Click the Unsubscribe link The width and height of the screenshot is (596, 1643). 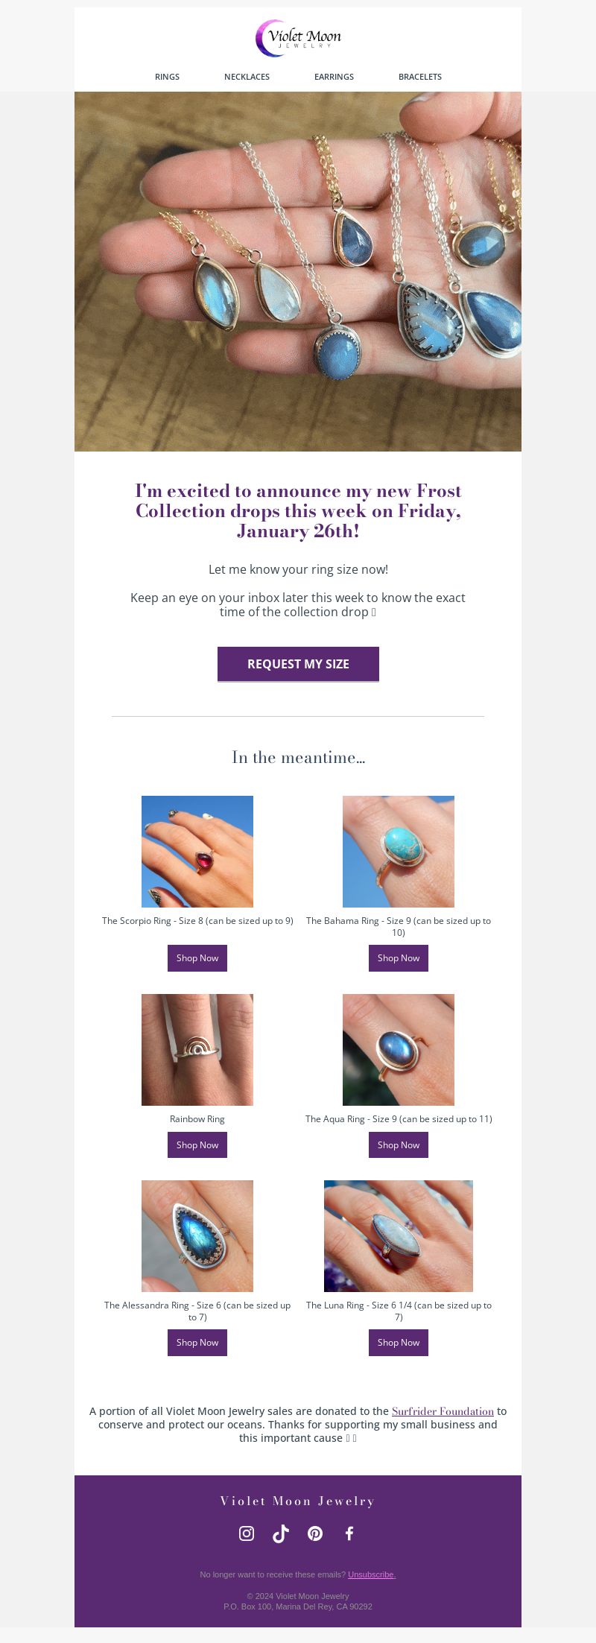point(372,1574)
